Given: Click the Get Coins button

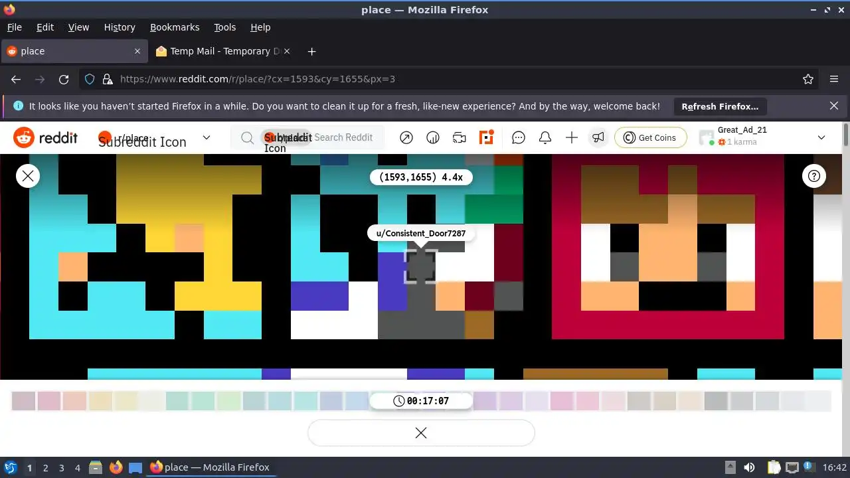Looking at the screenshot, I should click(x=649, y=137).
